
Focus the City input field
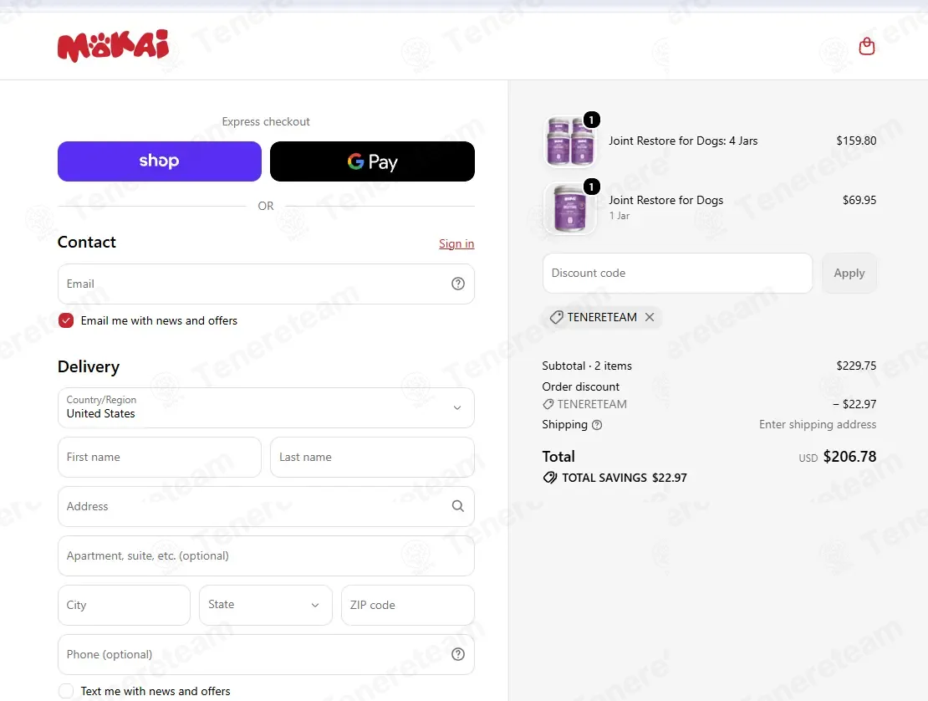(124, 605)
